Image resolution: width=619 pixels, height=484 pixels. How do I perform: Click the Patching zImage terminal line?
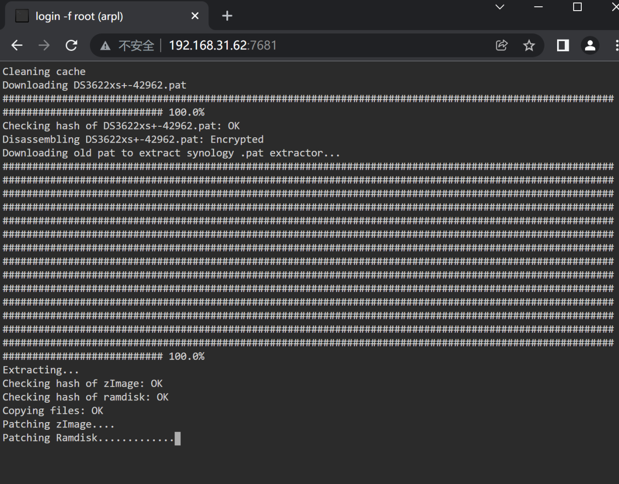tap(58, 425)
